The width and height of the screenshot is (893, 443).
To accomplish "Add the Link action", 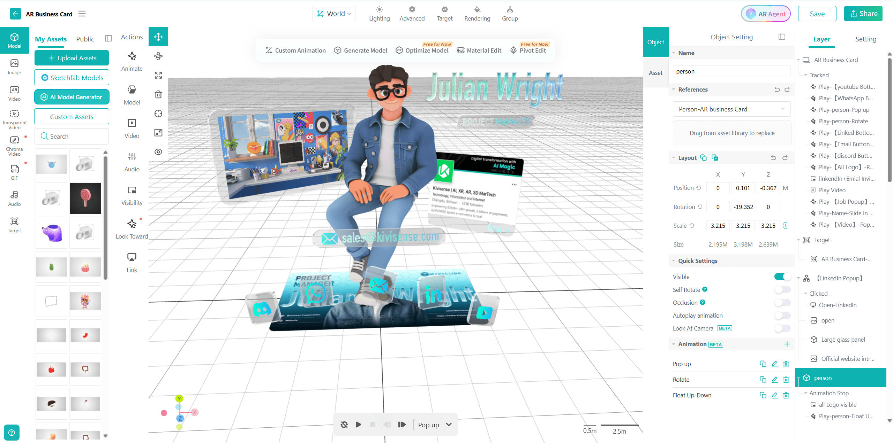I will click(132, 263).
